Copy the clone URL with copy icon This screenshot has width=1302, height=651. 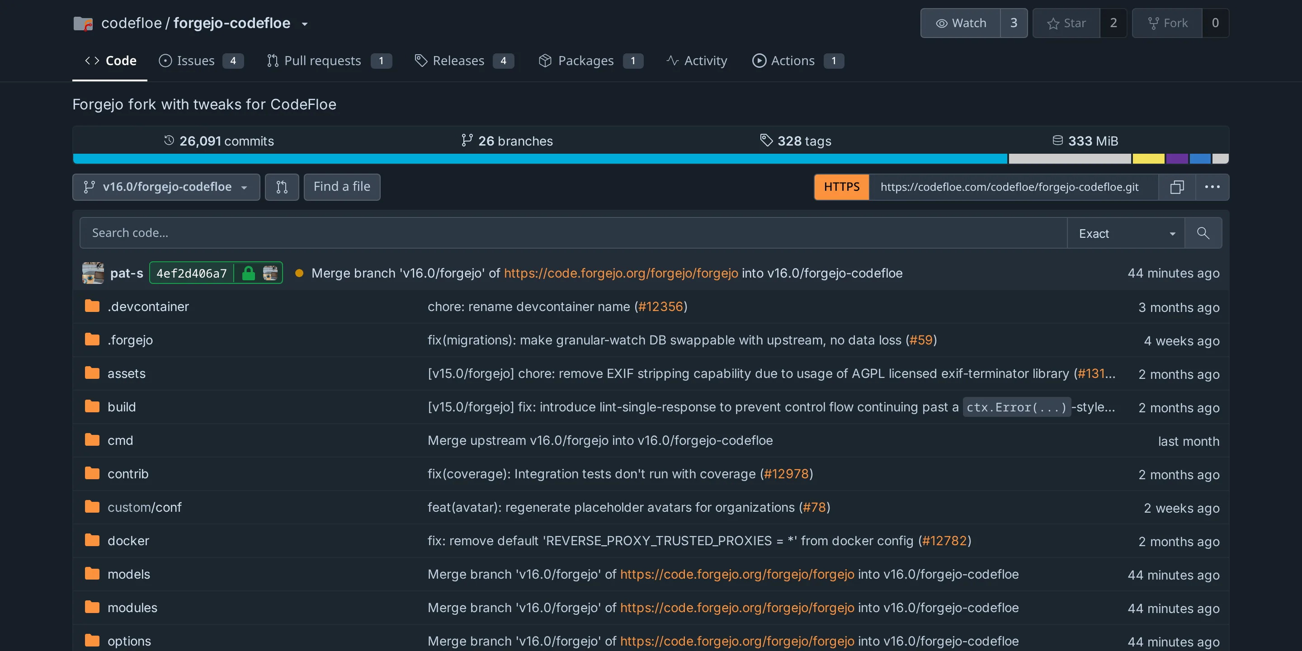pos(1177,187)
